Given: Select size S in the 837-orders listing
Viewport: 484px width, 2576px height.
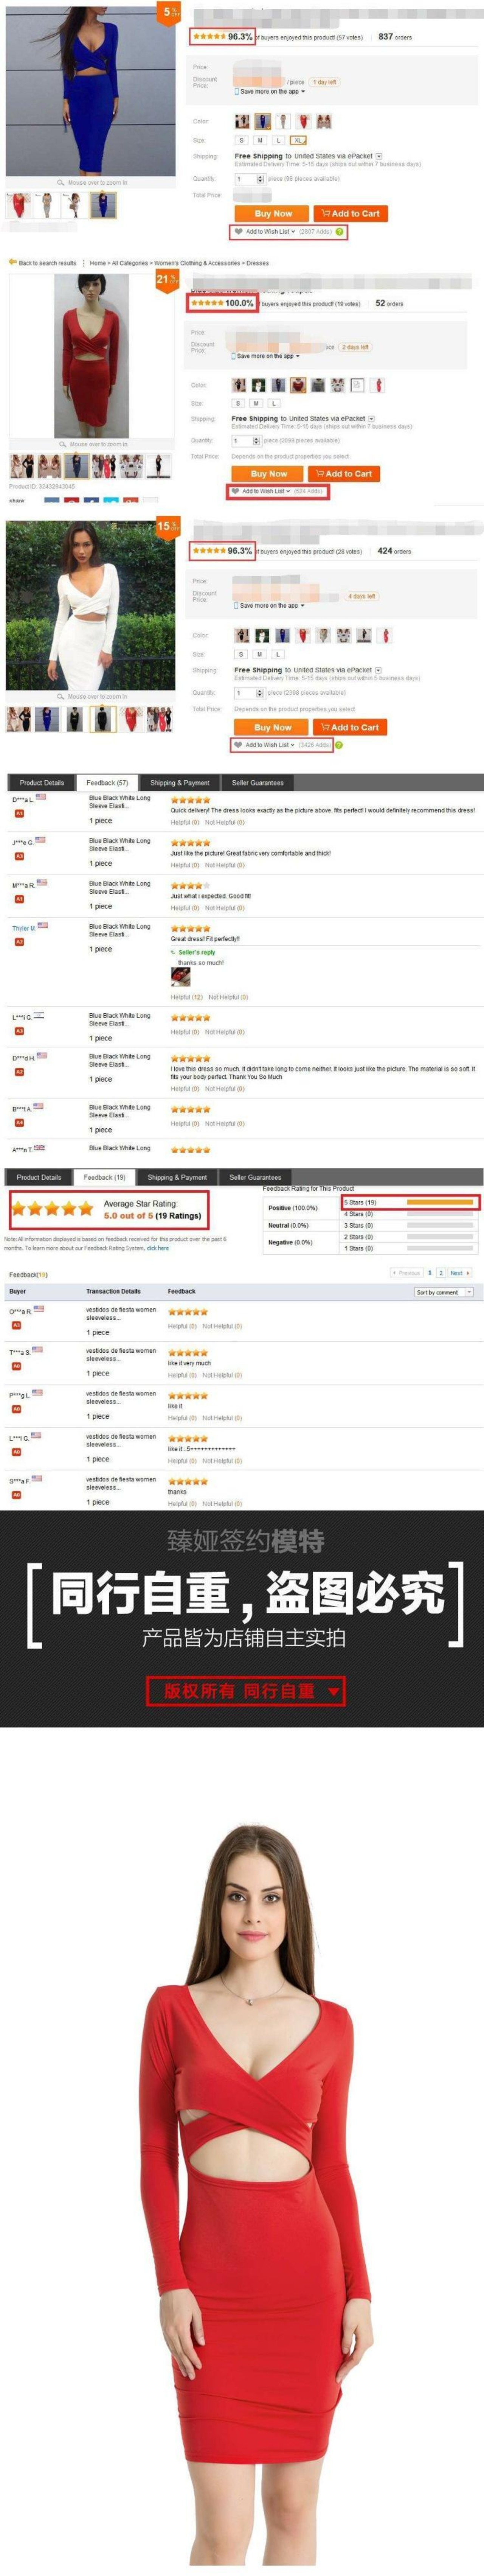Looking at the screenshot, I should (241, 140).
